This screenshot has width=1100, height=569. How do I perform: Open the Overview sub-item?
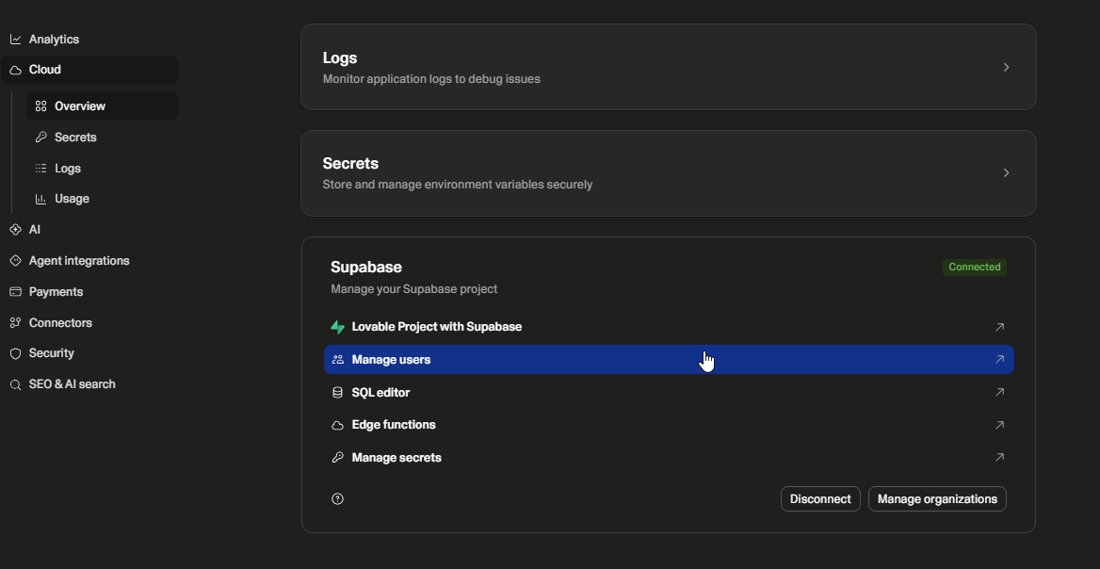[x=102, y=106]
